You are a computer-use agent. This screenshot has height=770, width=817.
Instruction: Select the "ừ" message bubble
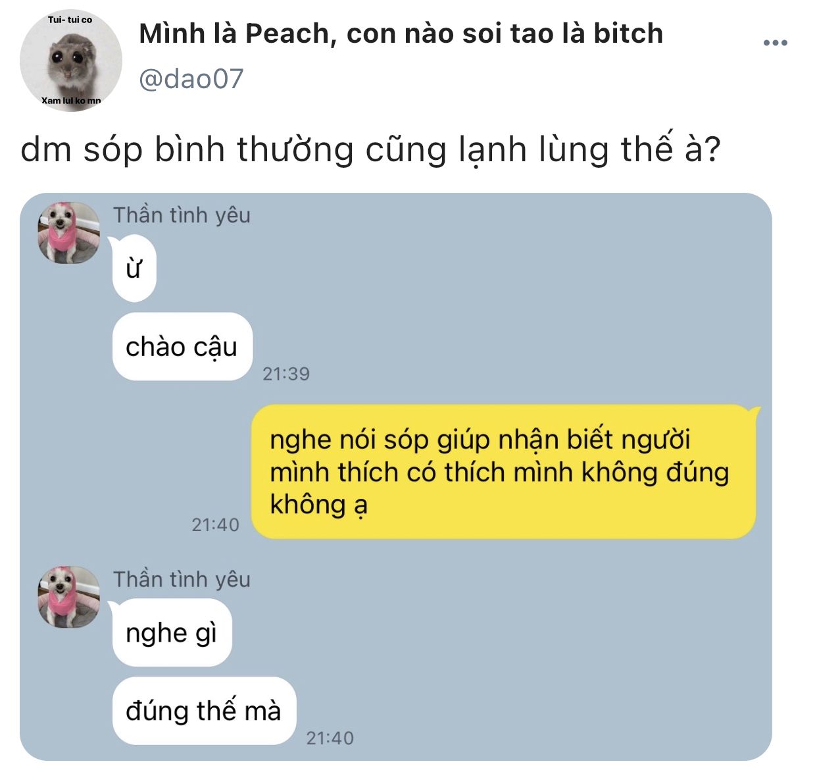click(134, 269)
